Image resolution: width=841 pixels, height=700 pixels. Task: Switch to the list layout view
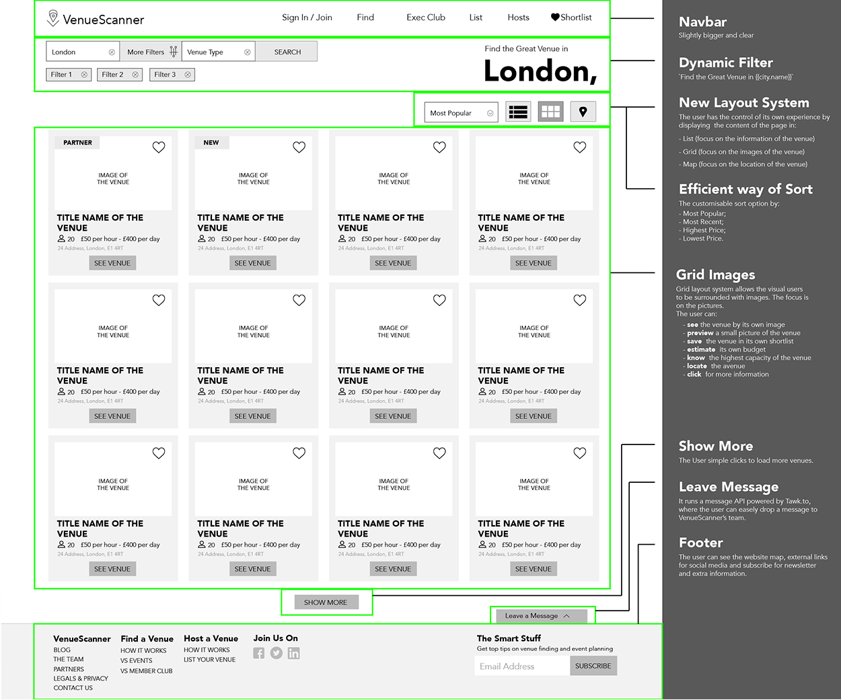518,111
